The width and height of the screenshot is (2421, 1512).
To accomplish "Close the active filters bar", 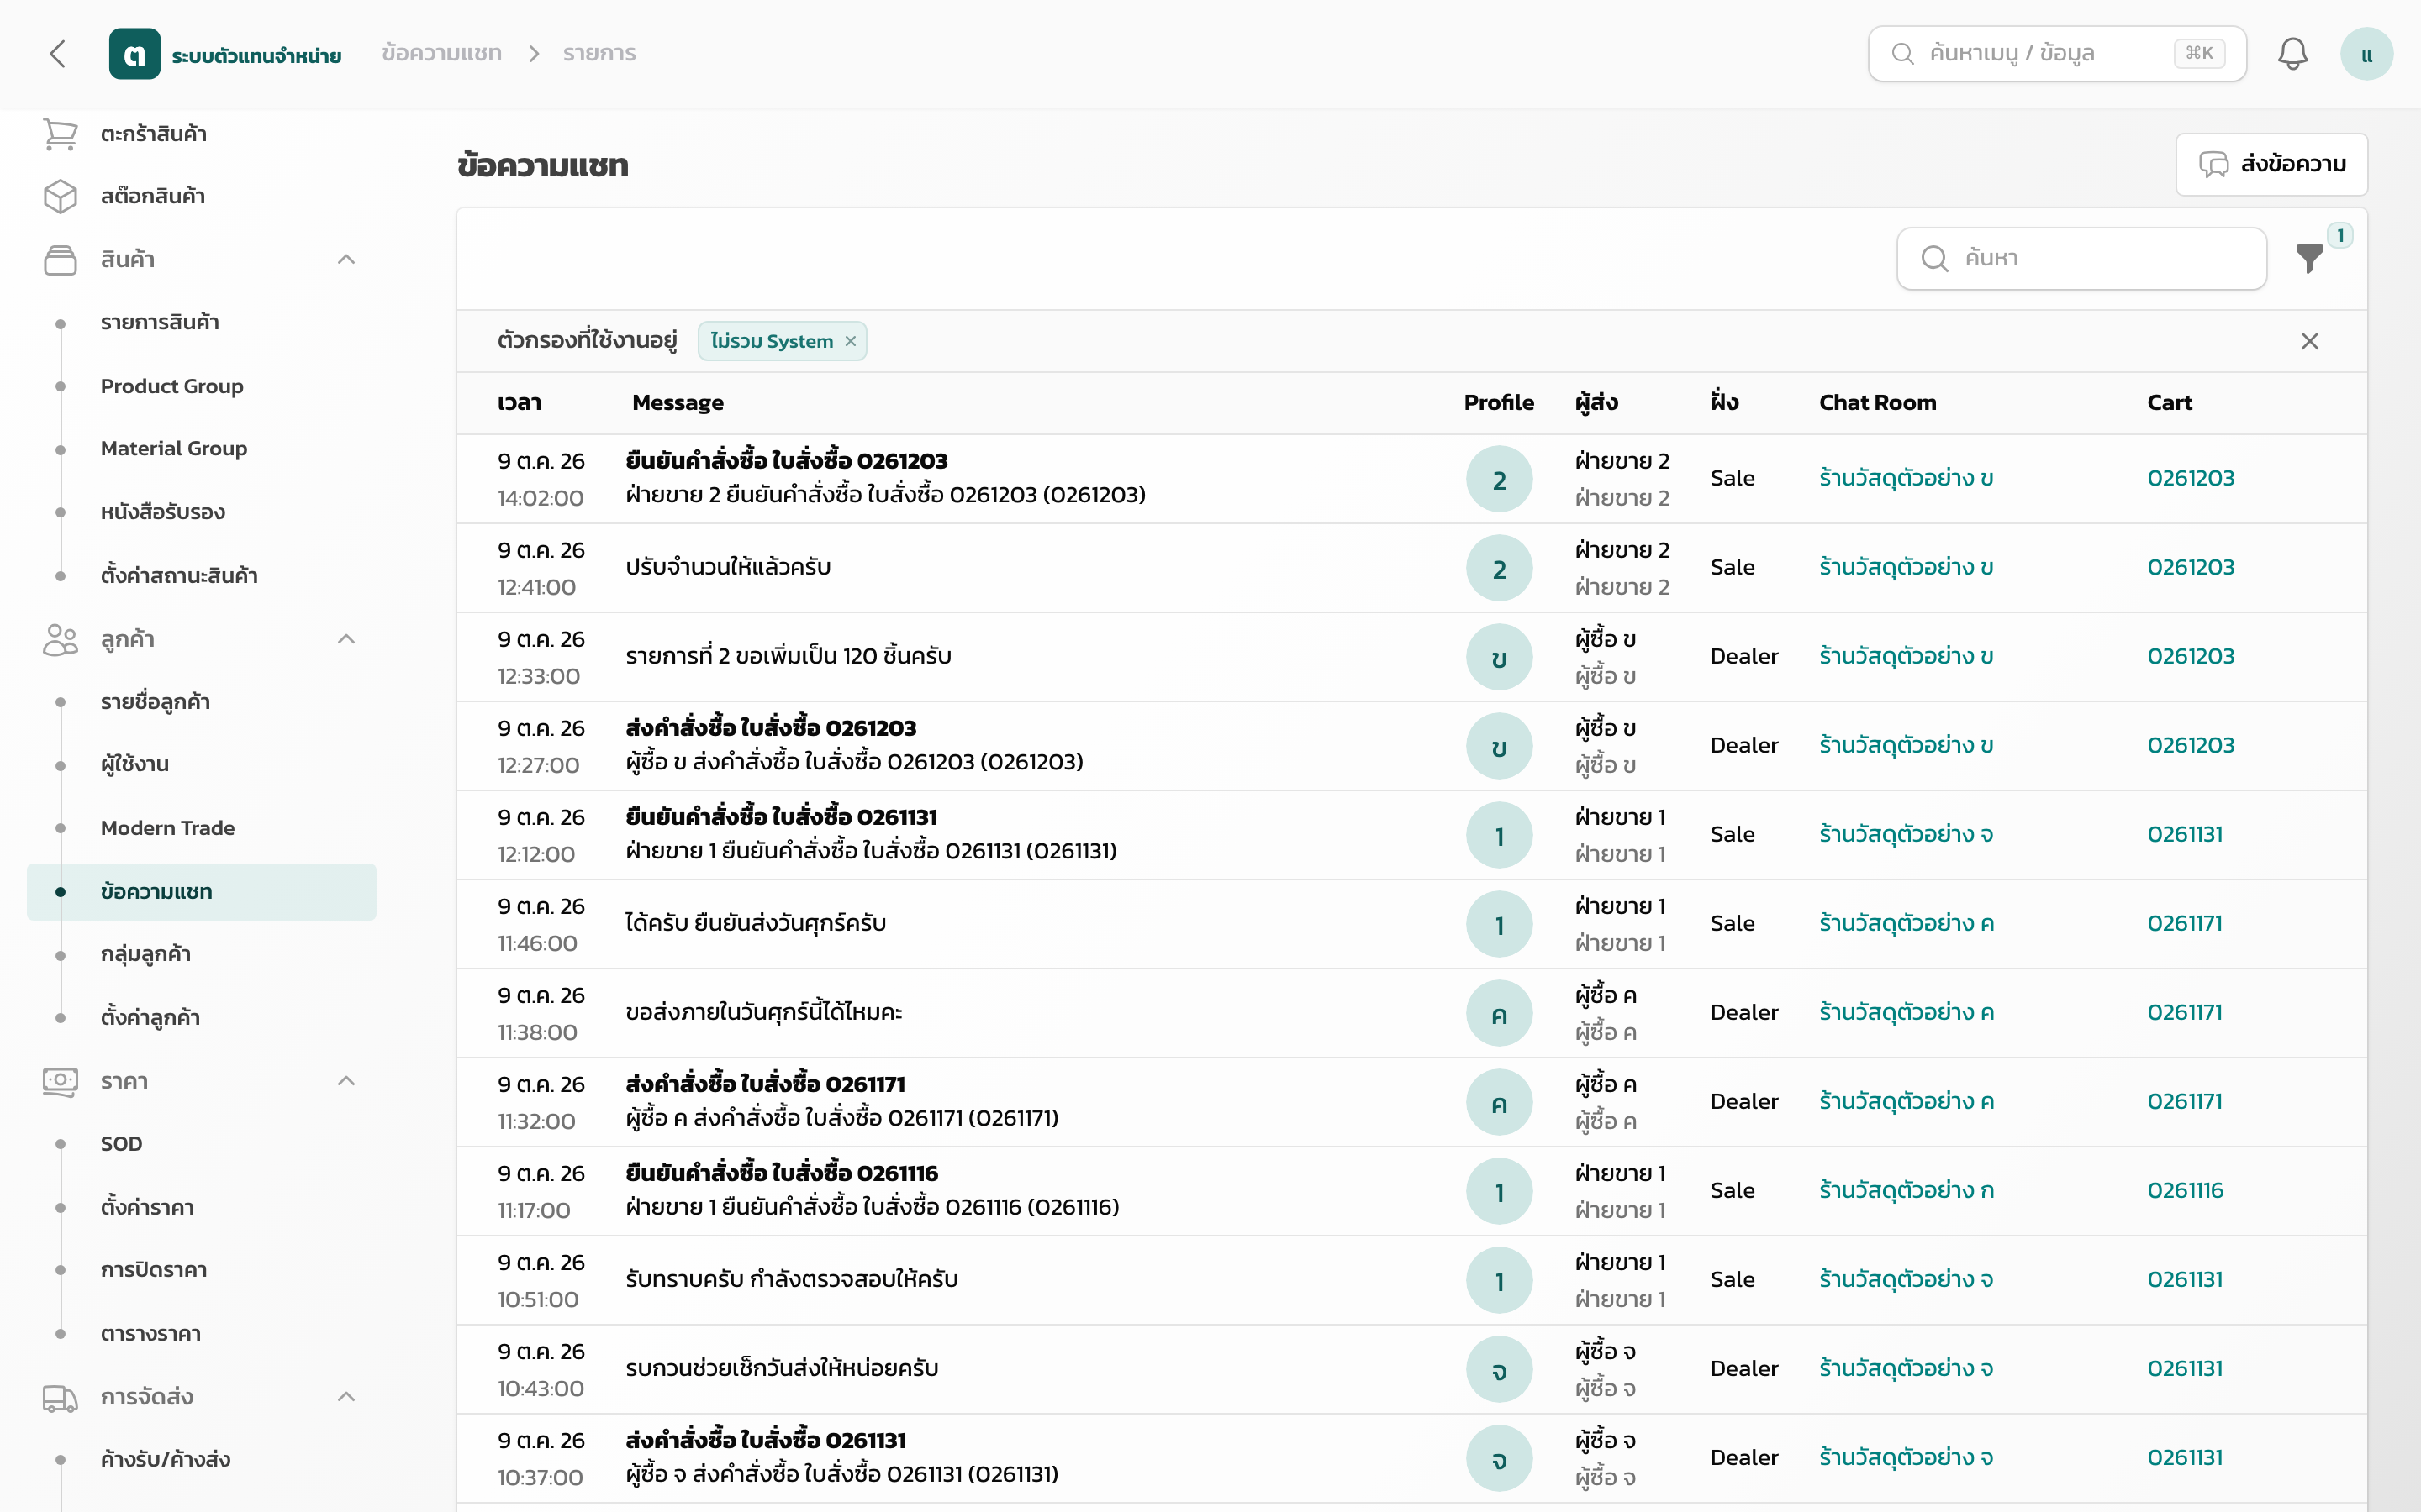I will [2309, 341].
